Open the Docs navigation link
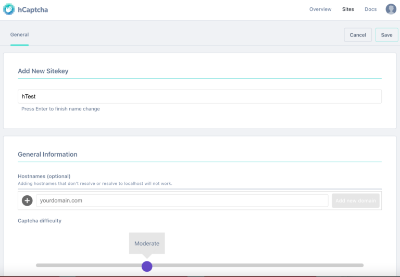This screenshot has height=277, width=400. click(370, 9)
